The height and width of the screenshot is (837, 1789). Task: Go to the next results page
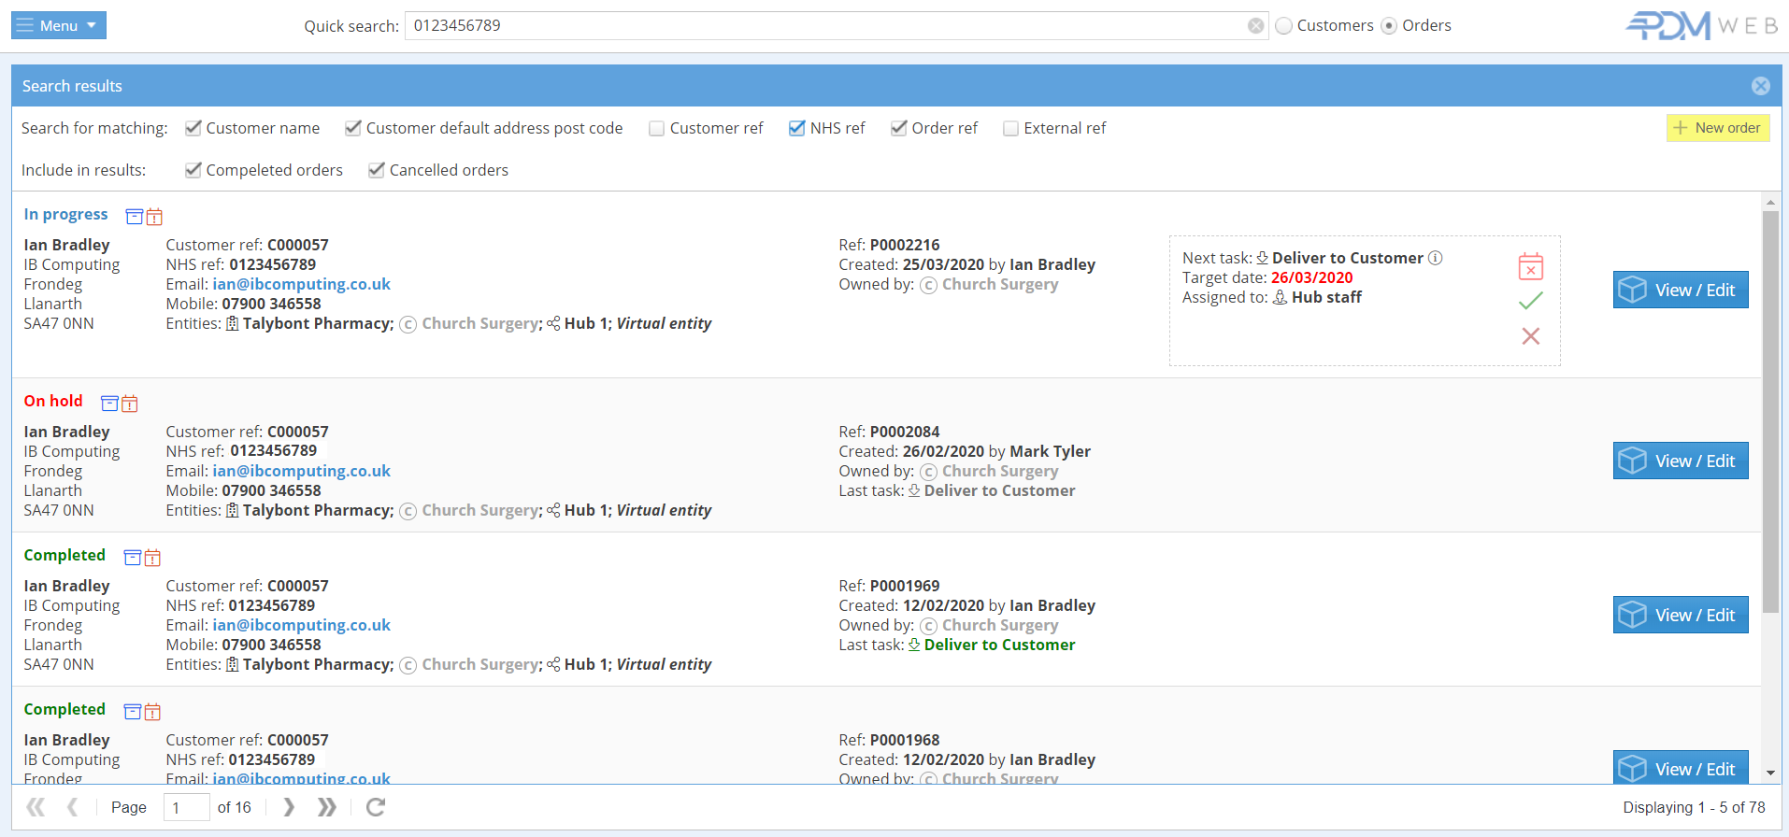[289, 807]
